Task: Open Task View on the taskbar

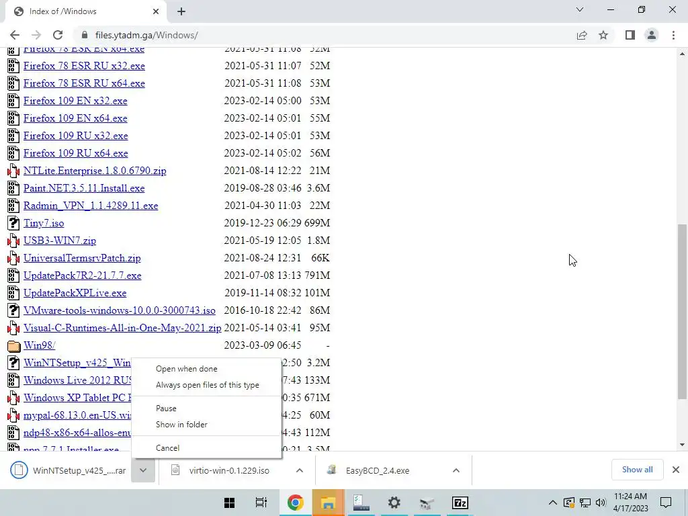Action: [261, 503]
